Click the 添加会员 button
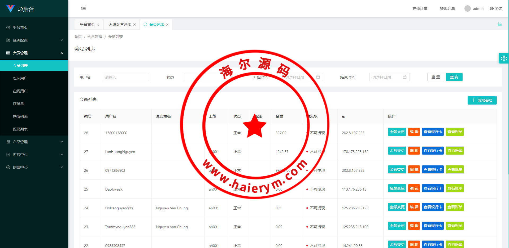The image size is (509, 248). (x=482, y=100)
